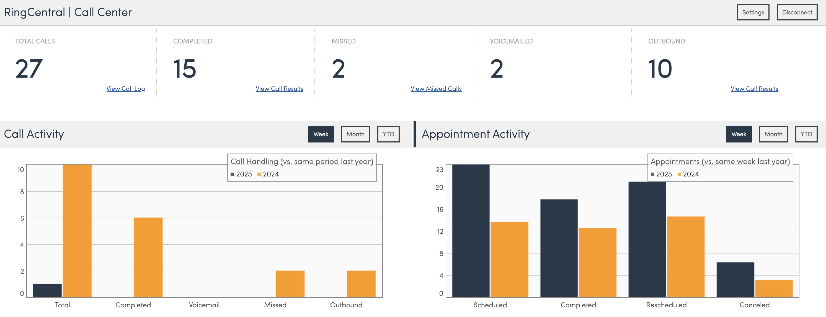The image size is (826, 317).
Task: Click the dark 2025 Canceled appointments bar
Action: tap(735, 279)
